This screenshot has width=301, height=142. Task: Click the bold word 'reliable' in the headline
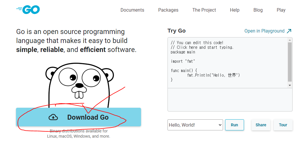pos(52,50)
